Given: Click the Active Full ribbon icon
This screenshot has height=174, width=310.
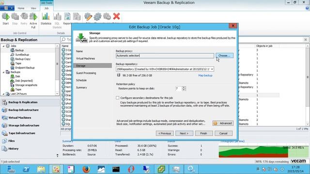Looking at the screenshot, I should coord(33,20).
